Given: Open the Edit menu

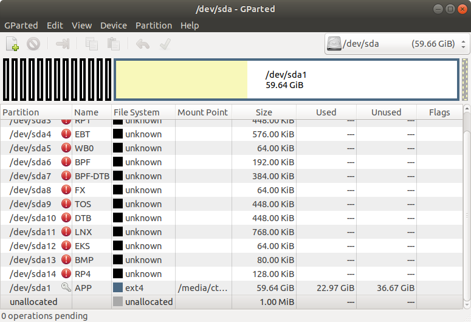Looking at the screenshot, I should pyautogui.click(x=55, y=26).
